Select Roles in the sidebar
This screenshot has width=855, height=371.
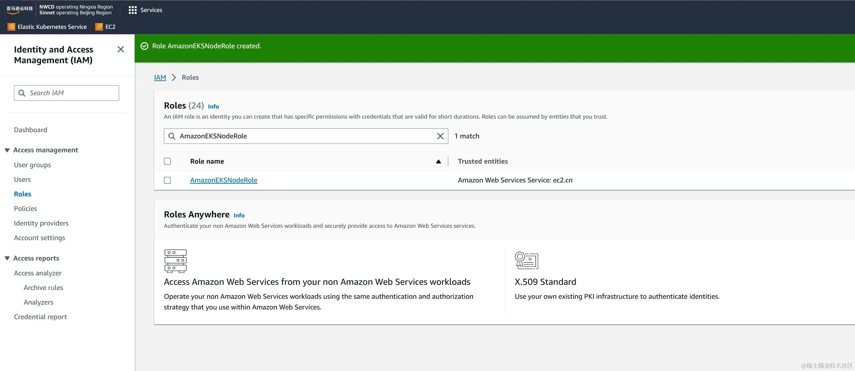(x=23, y=194)
